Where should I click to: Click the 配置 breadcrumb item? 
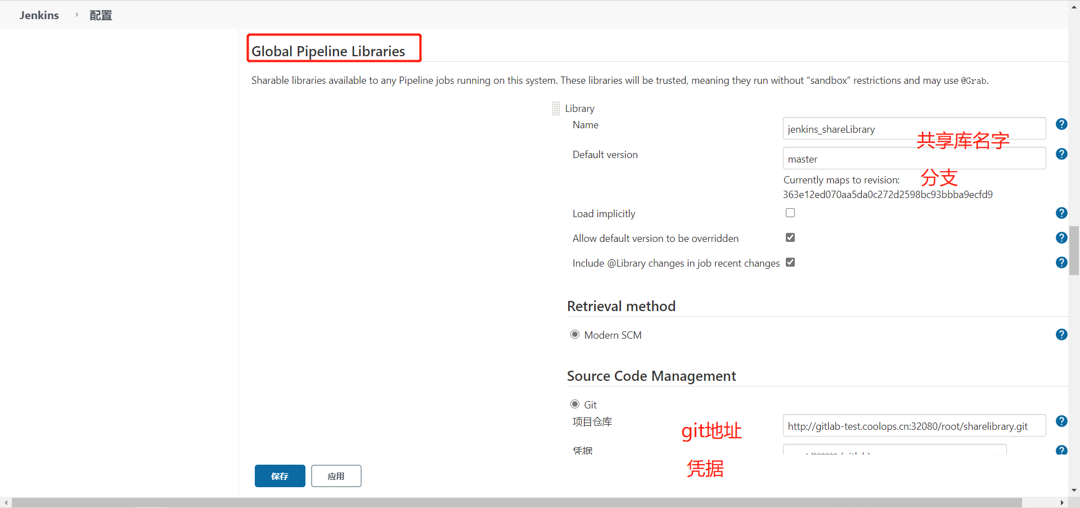pos(101,15)
